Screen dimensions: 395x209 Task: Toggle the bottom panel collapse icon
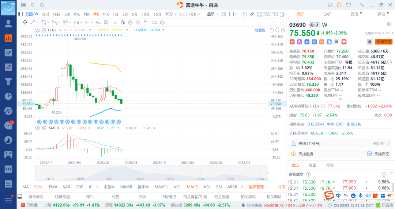pyautogui.click(x=20, y=197)
